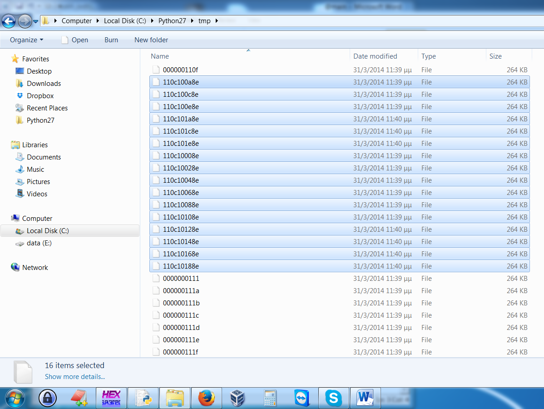Image resolution: width=544 pixels, height=409 pixels.
Task: Expand the arrow after Computer in address bar
Action: point(98,21)
